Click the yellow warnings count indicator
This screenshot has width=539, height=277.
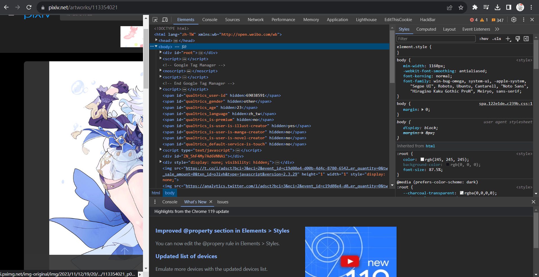(484, 20)
